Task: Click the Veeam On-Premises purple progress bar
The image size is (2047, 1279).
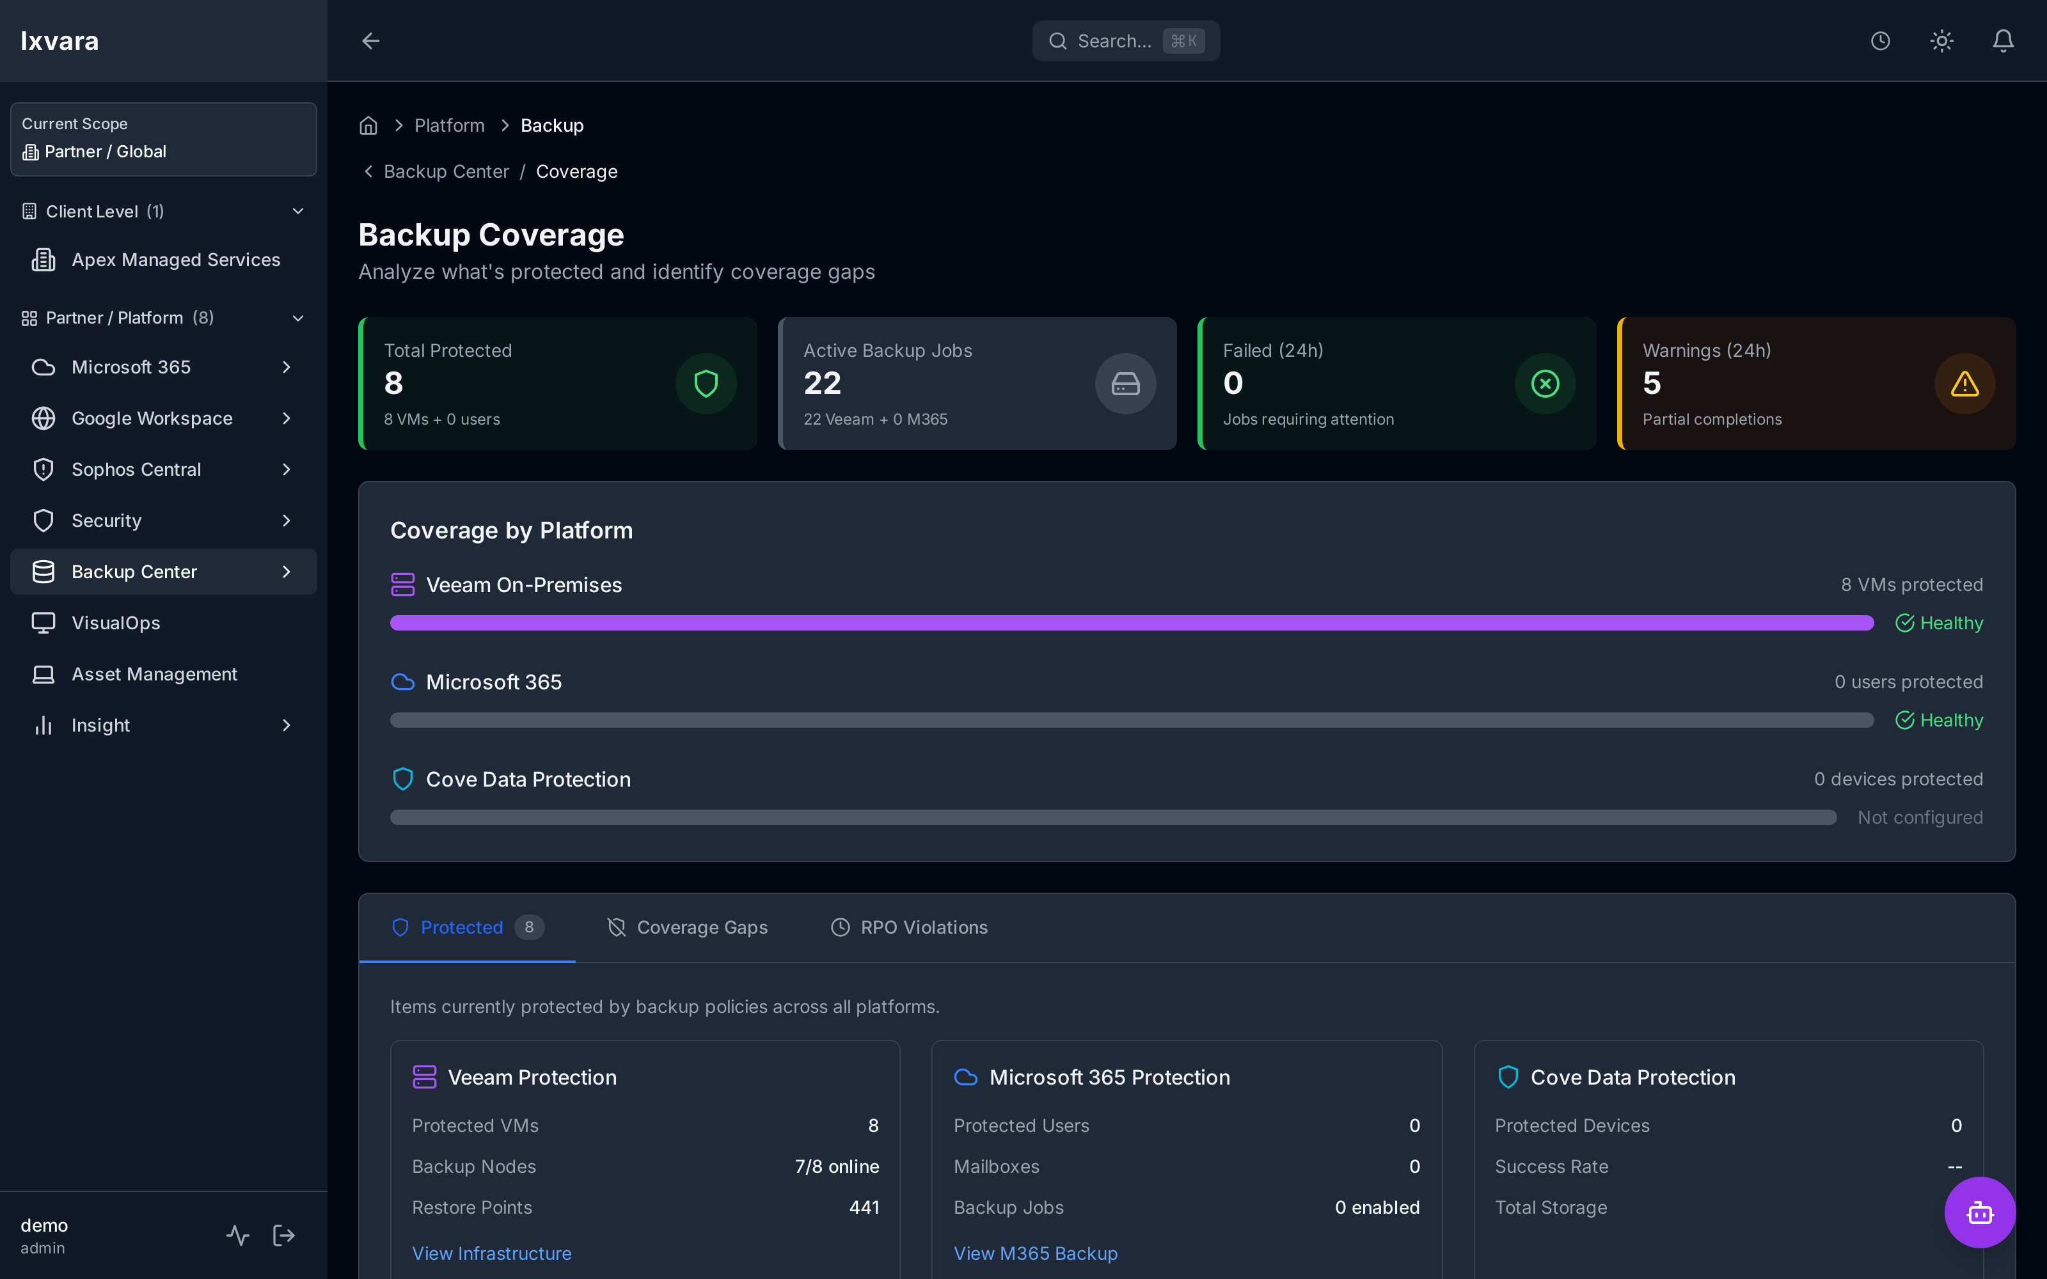Action: click(x=1132, y=624)
